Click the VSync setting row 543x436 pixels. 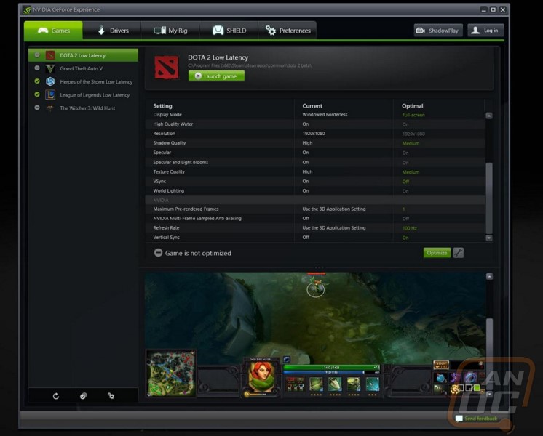tap(314, 181)
